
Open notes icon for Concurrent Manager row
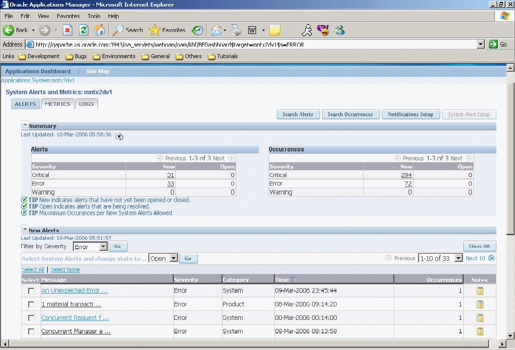pos(480,331)
